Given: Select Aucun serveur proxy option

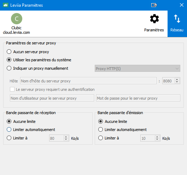Looking at the screenshot, I should pos(28,52).
